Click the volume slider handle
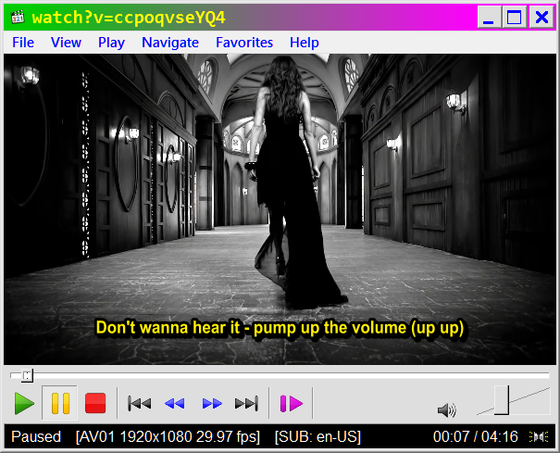This screenshot has height=453, width=560. 502,400
